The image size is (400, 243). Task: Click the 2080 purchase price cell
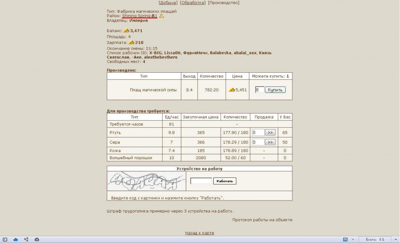201,157
